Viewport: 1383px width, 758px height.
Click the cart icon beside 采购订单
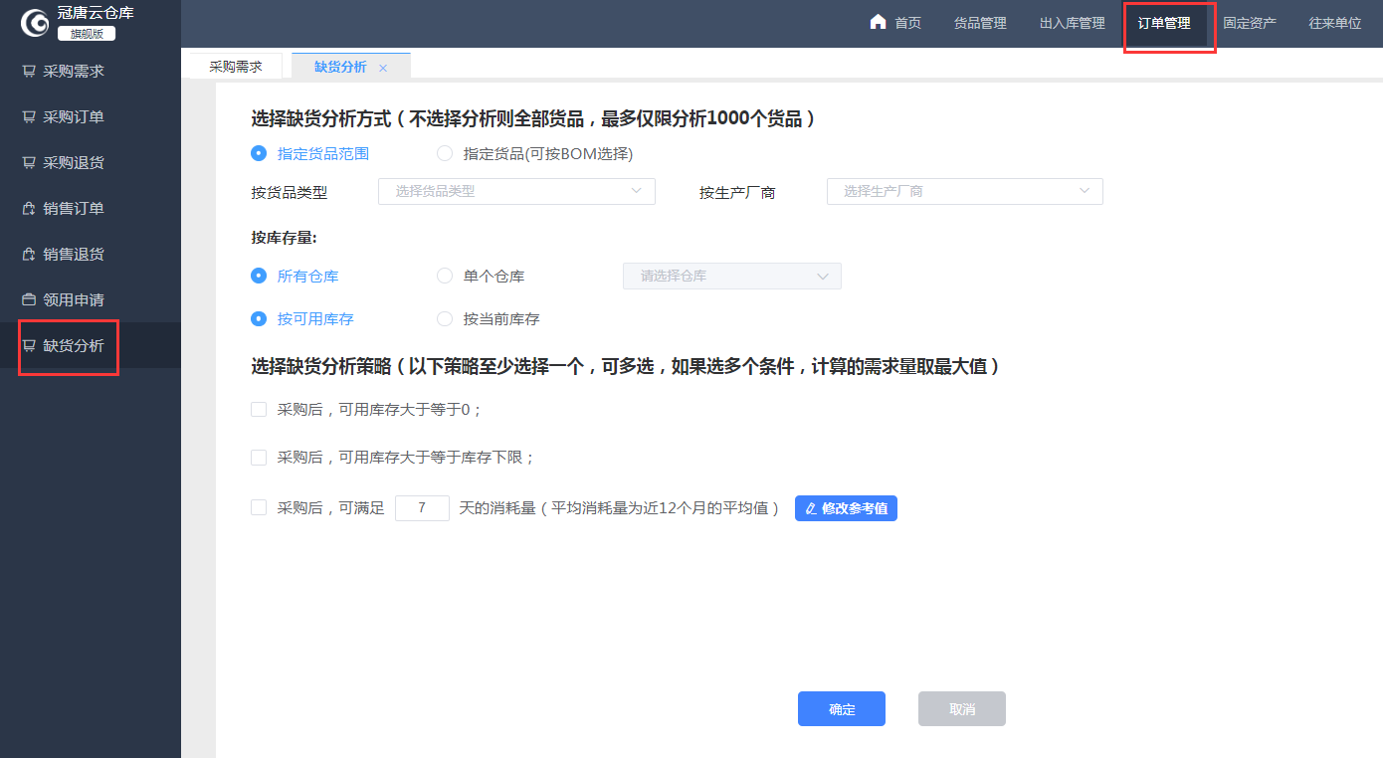(x=29, y=117)
